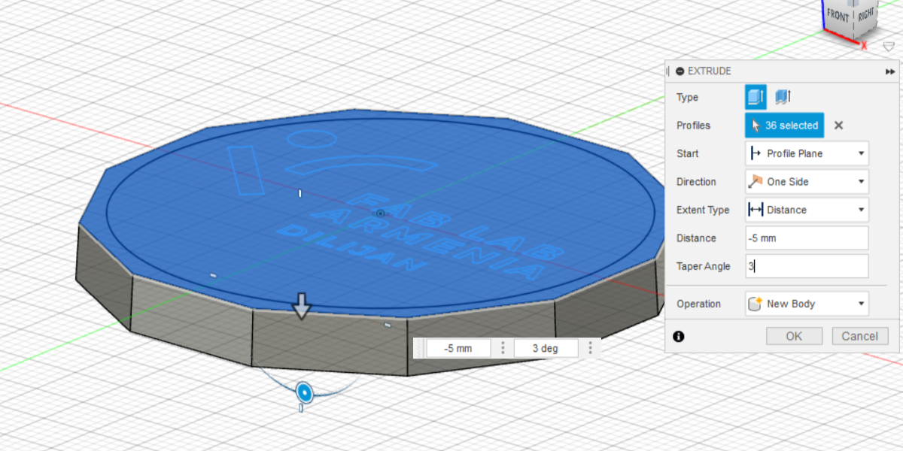This screenshot has width=903, height=451.
Task: Collapse the EXTRUDE panel header icon
Action: [x=680, y=71]
